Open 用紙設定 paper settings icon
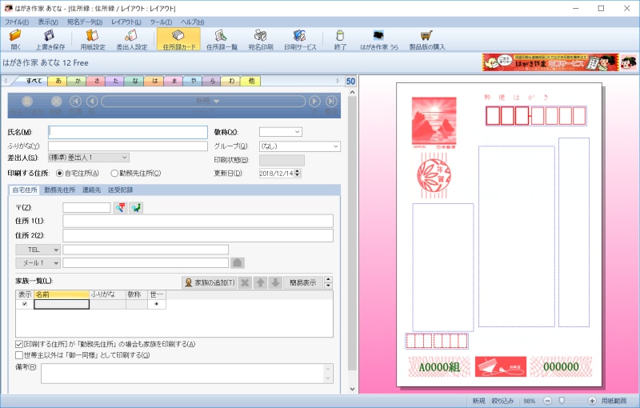Screen dimensions: 640x408 92,39
